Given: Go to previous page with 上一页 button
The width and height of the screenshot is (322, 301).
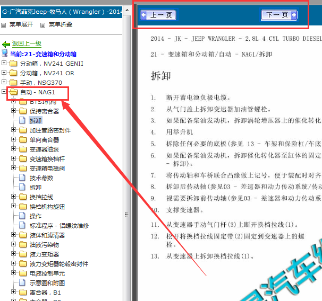Looking at the screenshot, I should click(x=158, y=15).
